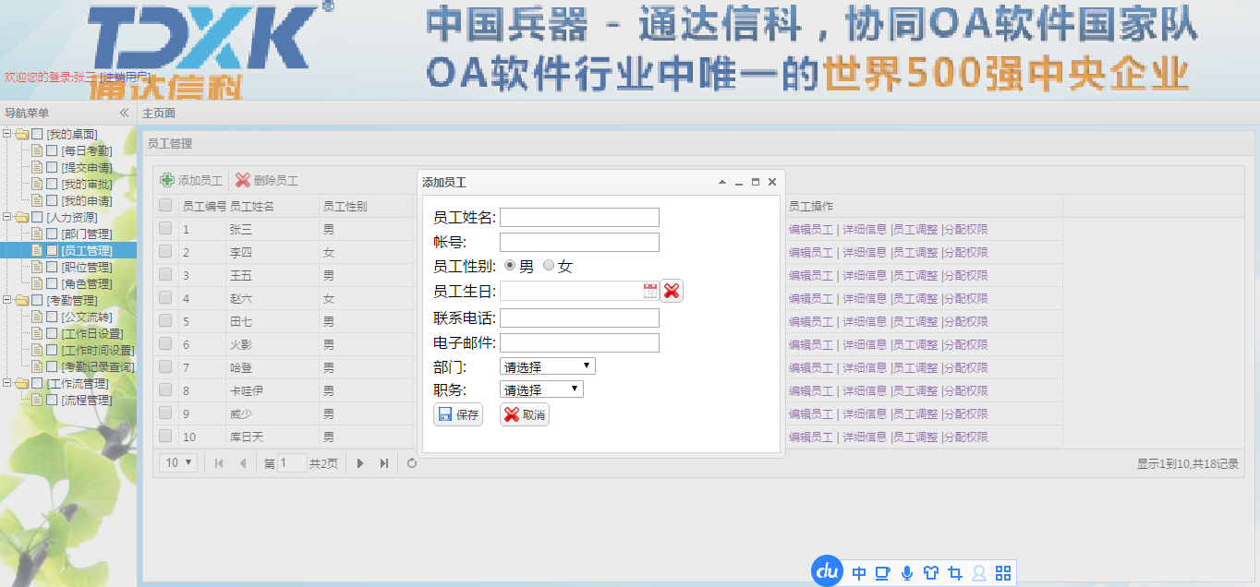
Task: Collapse the 添加员工 dialog with the up triangle
Action: tap(722, 182)
